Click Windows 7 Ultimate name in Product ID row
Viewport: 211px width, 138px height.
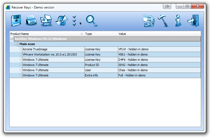coord(35,65)
